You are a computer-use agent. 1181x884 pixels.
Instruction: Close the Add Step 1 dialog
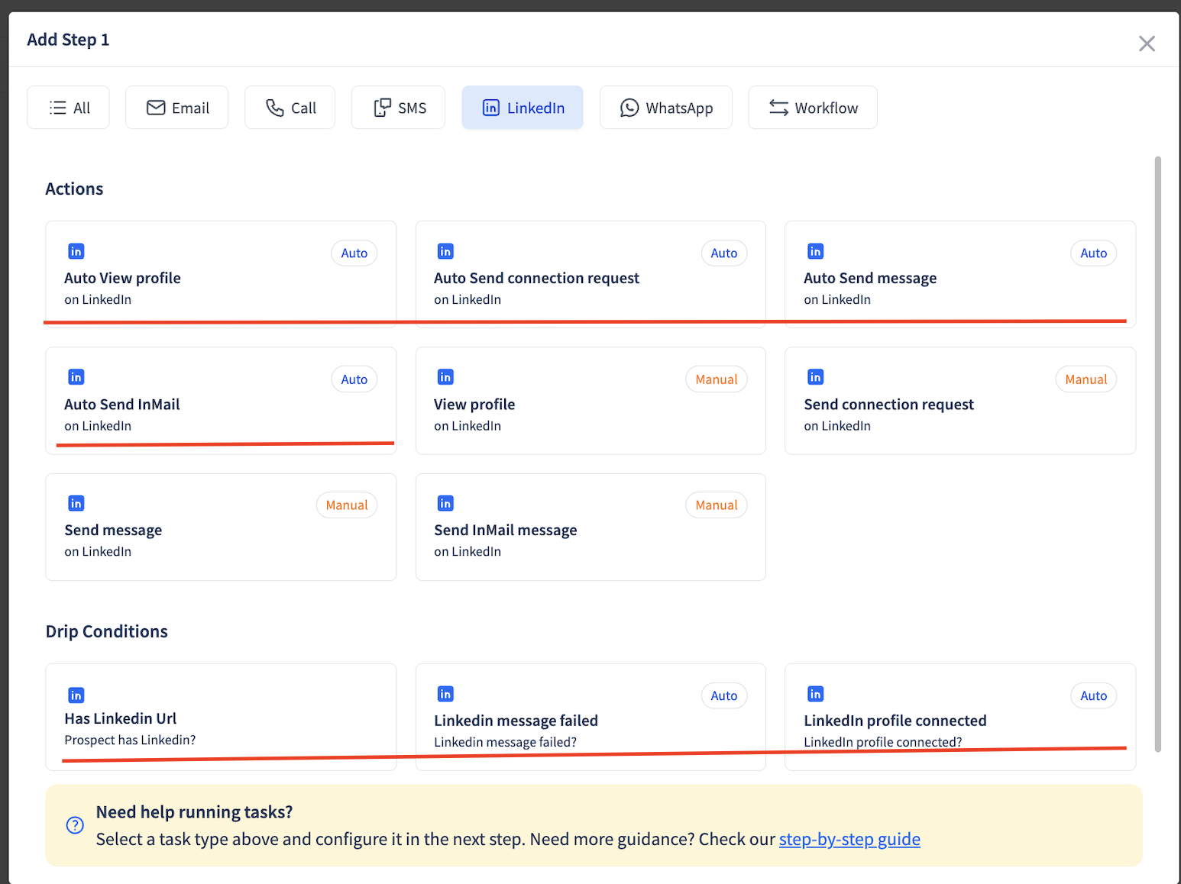pyautogui.click(x=1147, y=44)
